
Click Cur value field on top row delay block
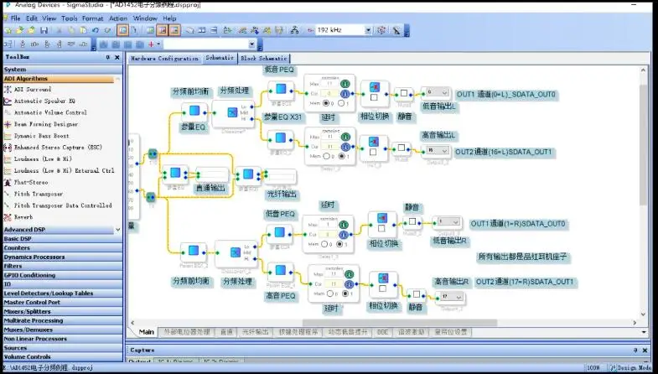click(330, 93)
